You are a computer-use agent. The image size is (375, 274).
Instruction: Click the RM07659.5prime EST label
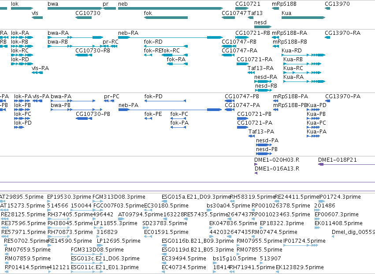coord(28,250)
